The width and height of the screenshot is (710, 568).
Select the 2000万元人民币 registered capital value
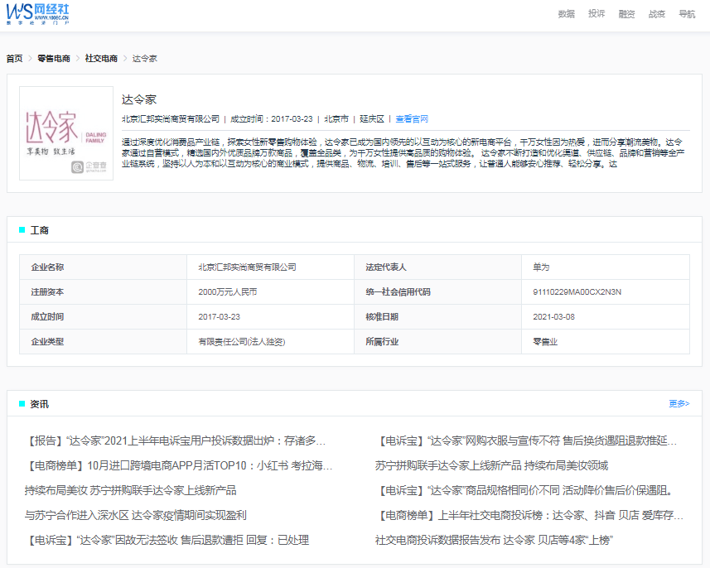tap(227, 292)
